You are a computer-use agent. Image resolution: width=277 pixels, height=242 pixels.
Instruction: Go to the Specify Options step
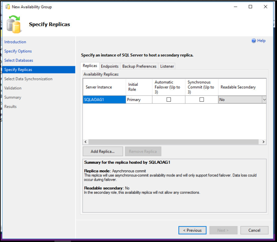(x=18, y=51)
